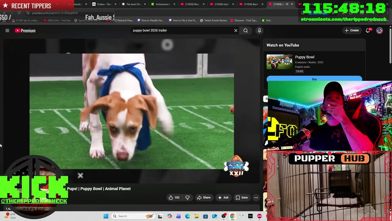Close the (11026) New tab
392x221 pixels.
(204, 4)
